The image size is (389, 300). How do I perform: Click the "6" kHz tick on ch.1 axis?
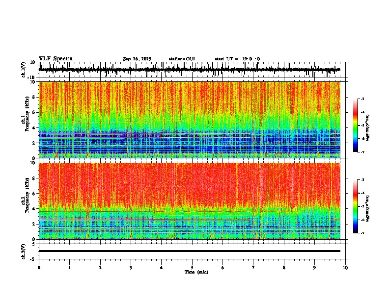tap(34, 112)
